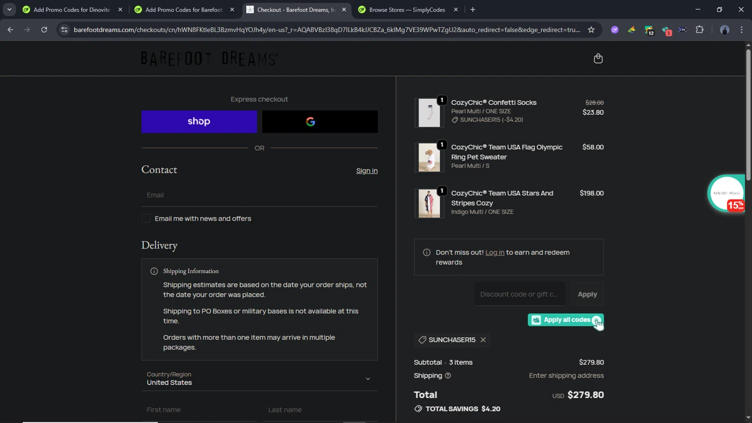
Task: Click the Sign in link
Action: (367, 171)
